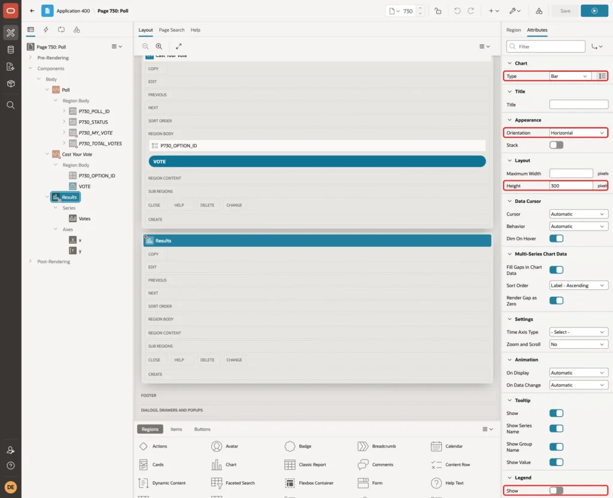This screenshot has height=498, width=613.
Task: Open the SQL Workshop sidebar icon
Action: 11,50
